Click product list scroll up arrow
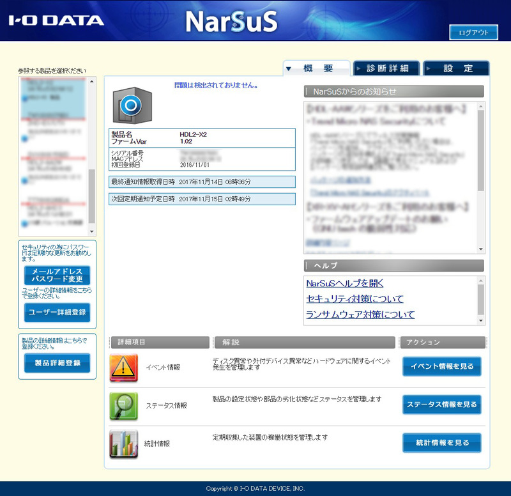Viewport: 511px width, 496px height. [x=92, y=81]
